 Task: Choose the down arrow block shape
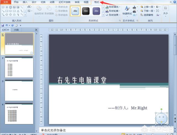11,15
